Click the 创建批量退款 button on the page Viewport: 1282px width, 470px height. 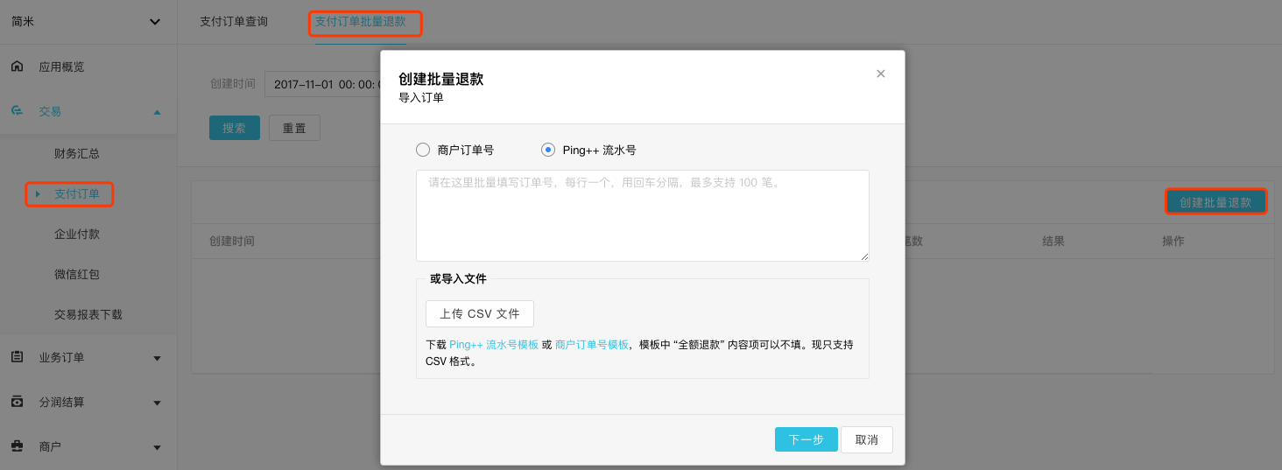tap(1215, 202)
